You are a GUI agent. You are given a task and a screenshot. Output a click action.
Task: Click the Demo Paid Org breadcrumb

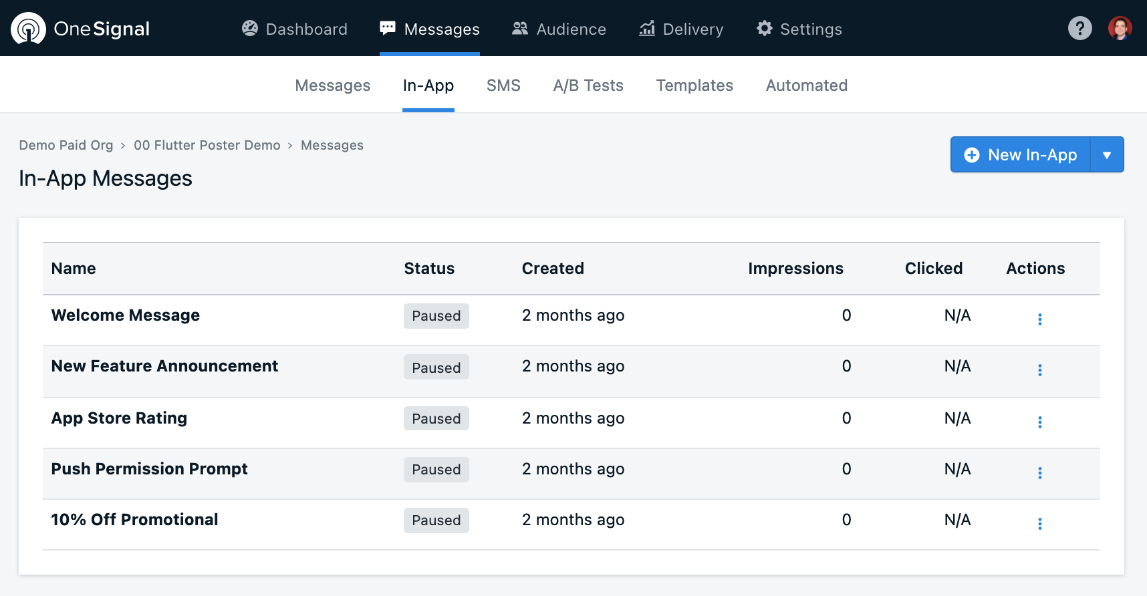(66, 145)
